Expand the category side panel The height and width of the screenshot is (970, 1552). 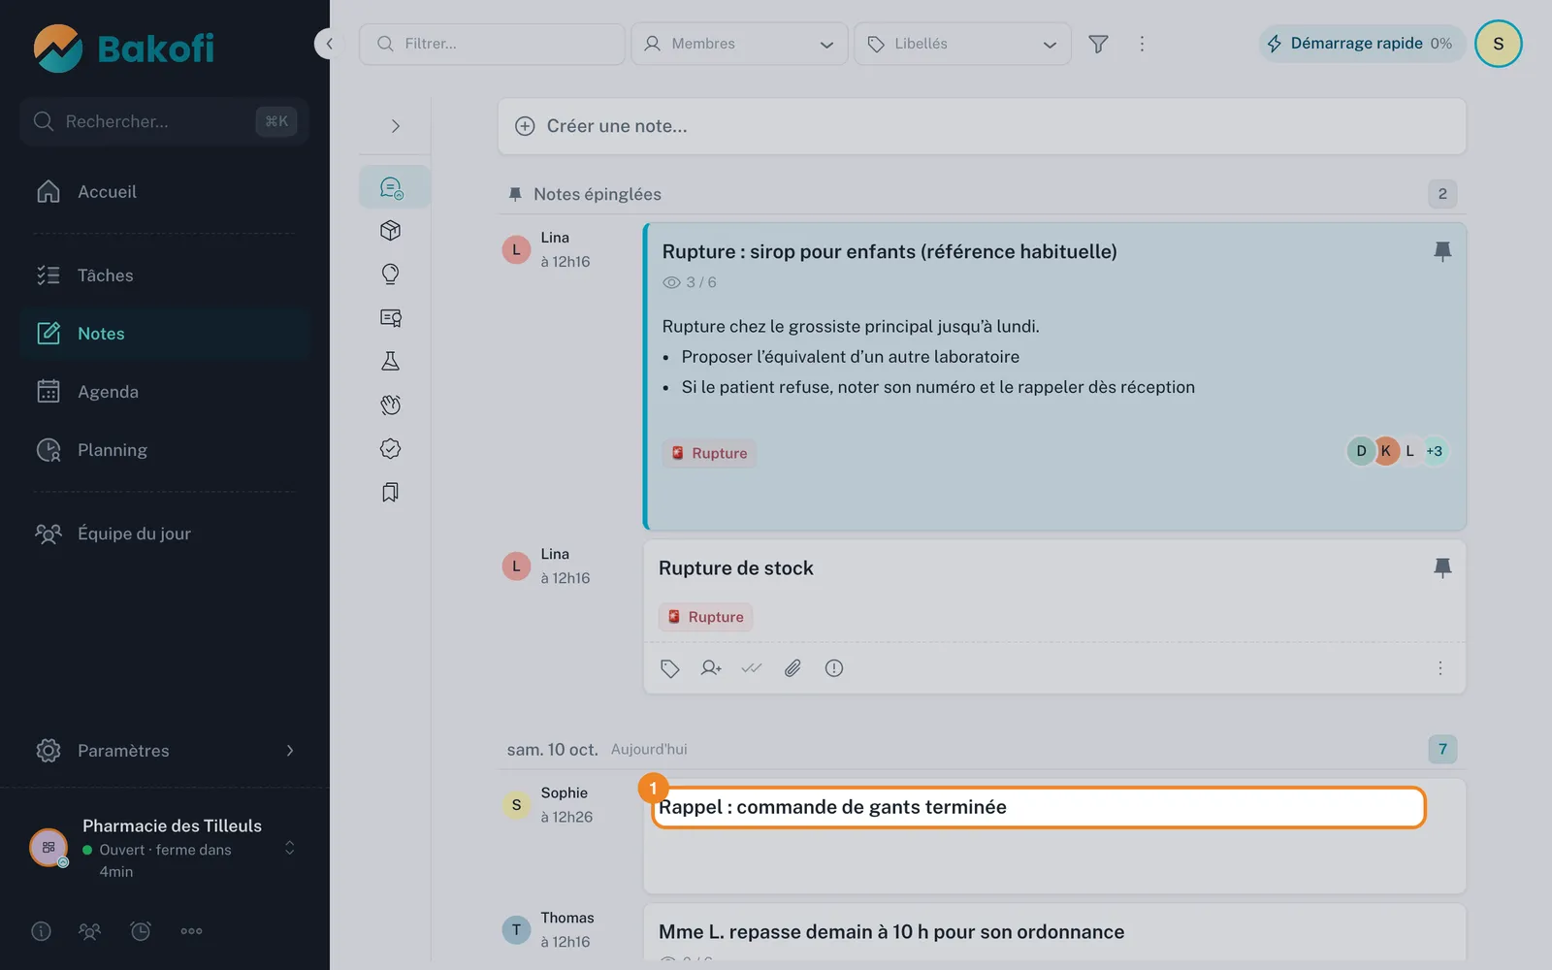point(395,126)
